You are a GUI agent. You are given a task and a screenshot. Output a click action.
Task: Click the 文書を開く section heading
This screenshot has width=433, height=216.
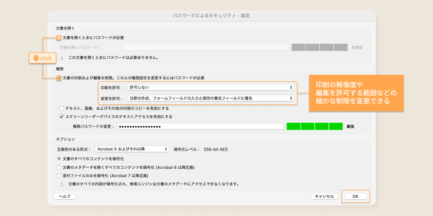(65, 28)
